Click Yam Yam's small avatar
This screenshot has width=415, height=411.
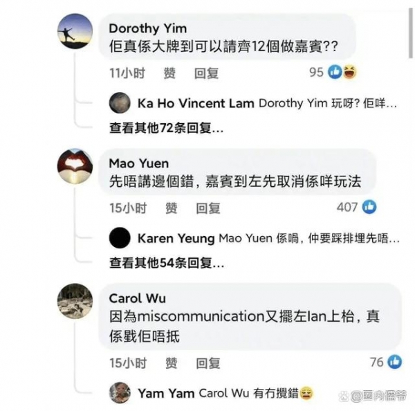(x=120, y=393)
